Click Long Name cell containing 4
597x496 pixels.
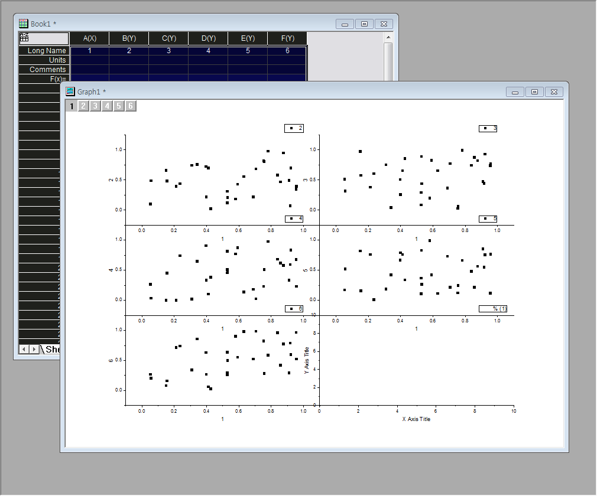208,51
